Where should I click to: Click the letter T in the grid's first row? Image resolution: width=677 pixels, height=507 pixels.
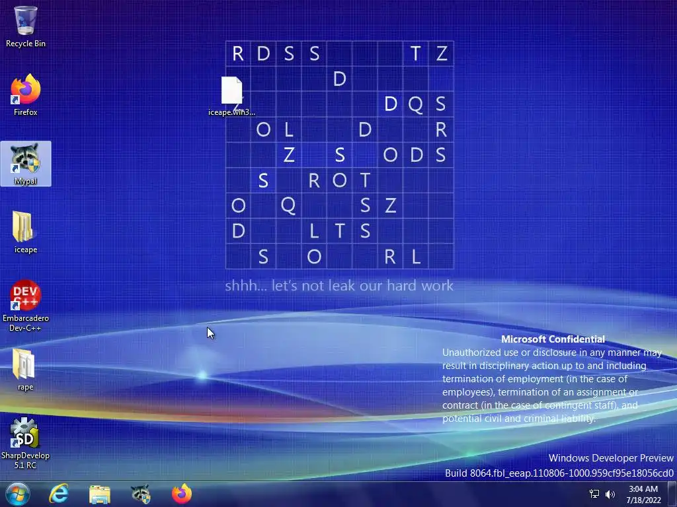(415, 53)
